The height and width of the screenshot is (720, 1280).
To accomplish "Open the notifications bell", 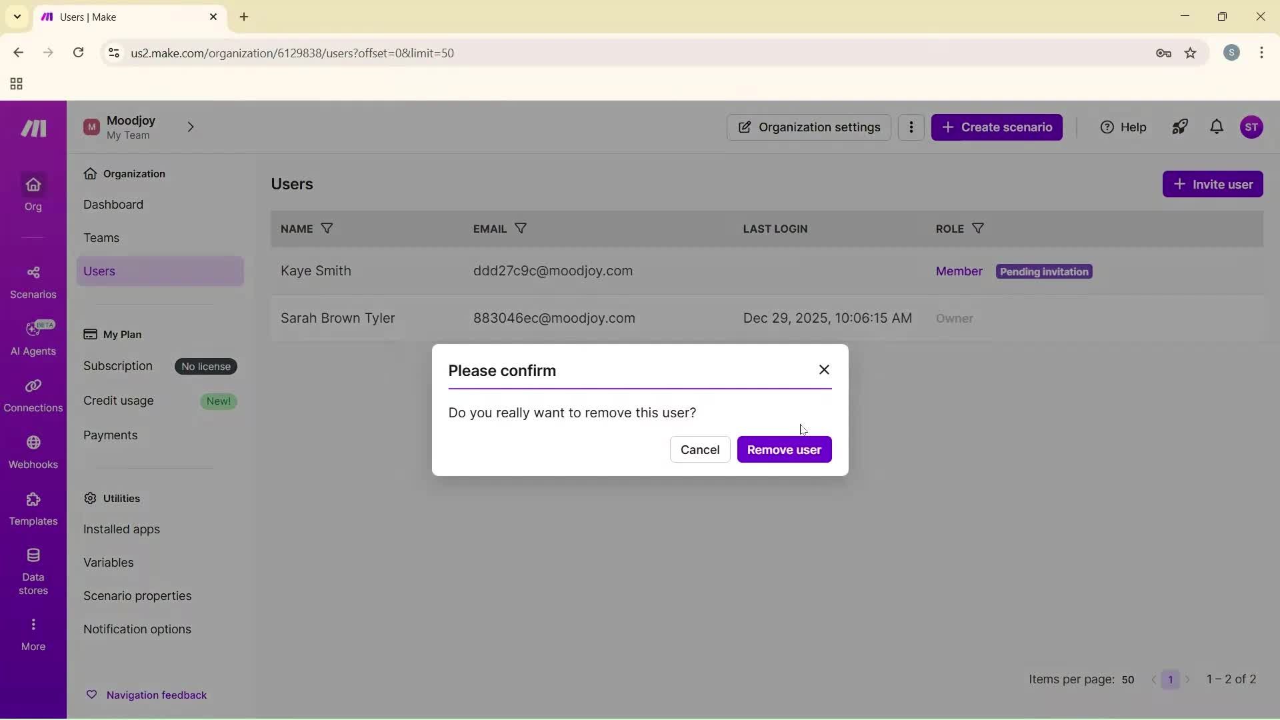I will tap(1216, 127).
